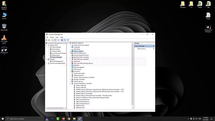The width and height of the screenshot is (215, 121).
Task: Click the taskbar search box
Action: click(x=25, y=119)
